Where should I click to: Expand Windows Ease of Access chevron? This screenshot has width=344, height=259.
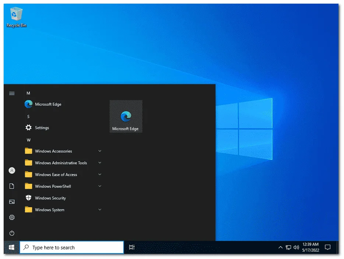pyautogui.click(x=99, y=175)
